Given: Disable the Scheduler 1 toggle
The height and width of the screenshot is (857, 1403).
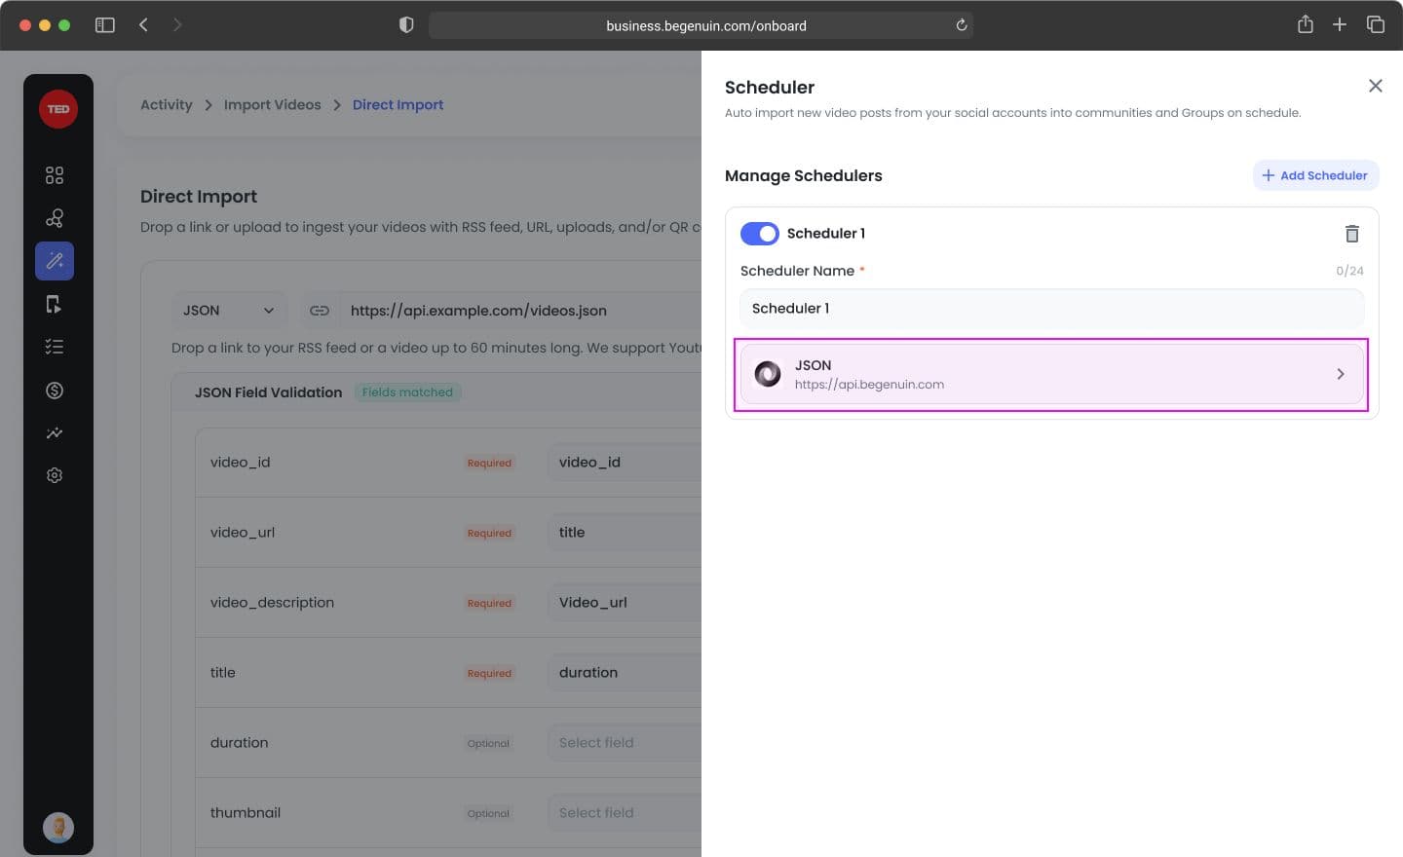Looking at the screenshot, I should pyautogui.click(x=760, y=234).
